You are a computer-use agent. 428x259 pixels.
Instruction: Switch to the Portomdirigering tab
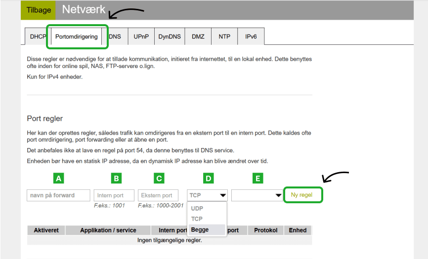pos(77,37)
